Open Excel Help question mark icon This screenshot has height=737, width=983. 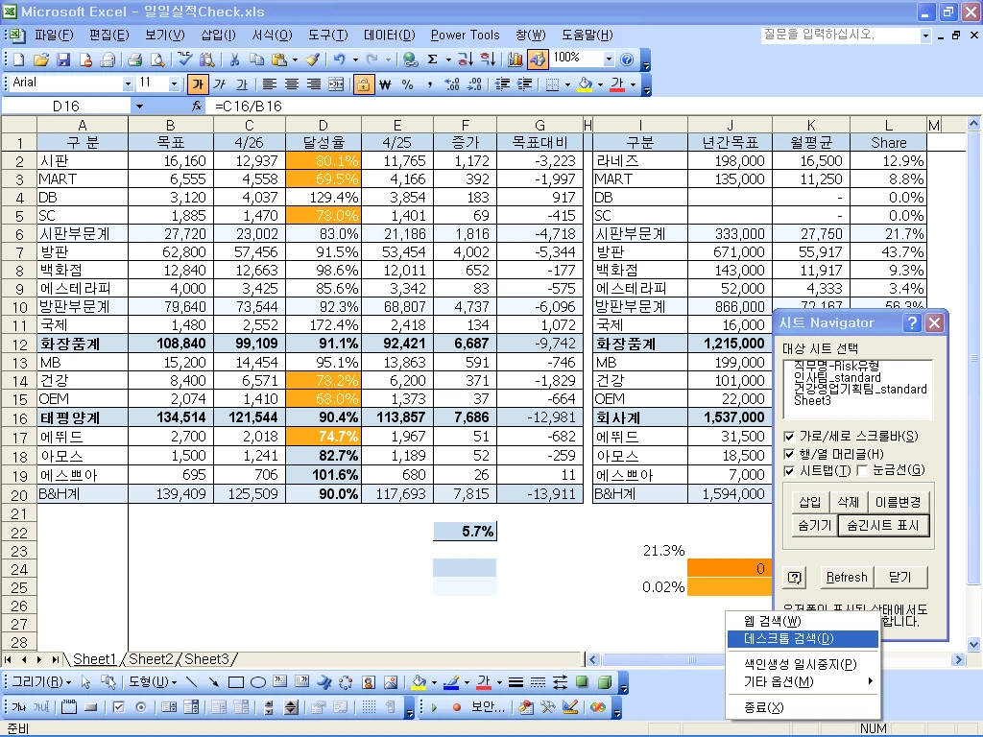[x=626, y=59]
